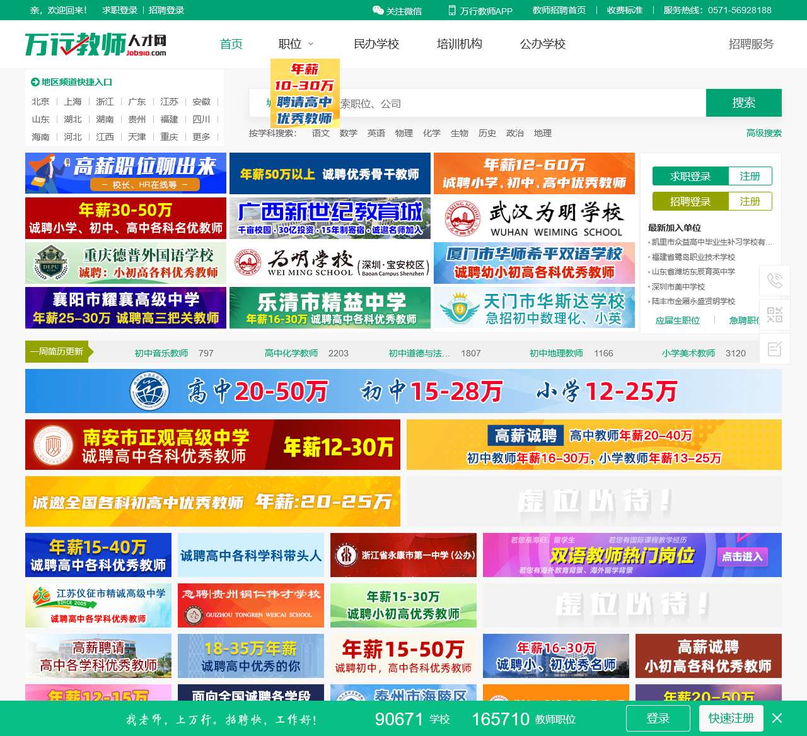This screenshot has height=736, width=807.
Task: Open the 民办学校 navigation tab
Action: pos(376,44)
